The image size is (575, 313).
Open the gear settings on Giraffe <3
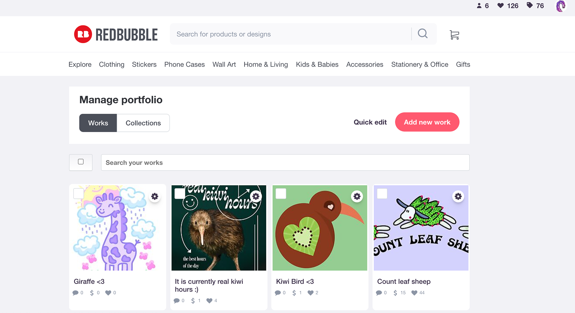155,196
